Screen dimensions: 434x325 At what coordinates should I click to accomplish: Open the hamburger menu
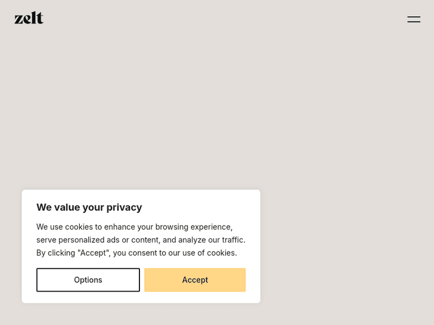pos(414,19)
